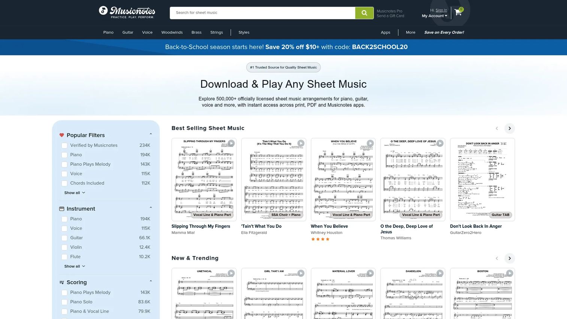This screenshot has height=319, width=567.
Task: Check Voice under Instrument
Action: [64, 228]
